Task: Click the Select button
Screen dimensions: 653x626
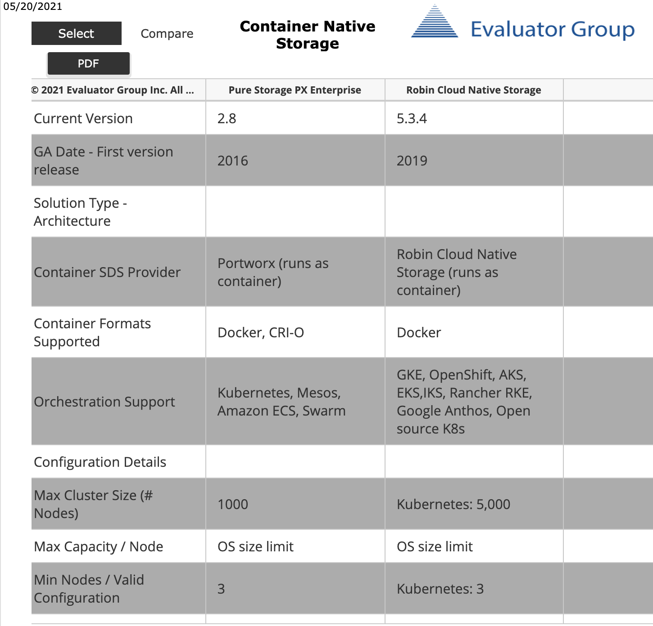Action: click(76, 33)
